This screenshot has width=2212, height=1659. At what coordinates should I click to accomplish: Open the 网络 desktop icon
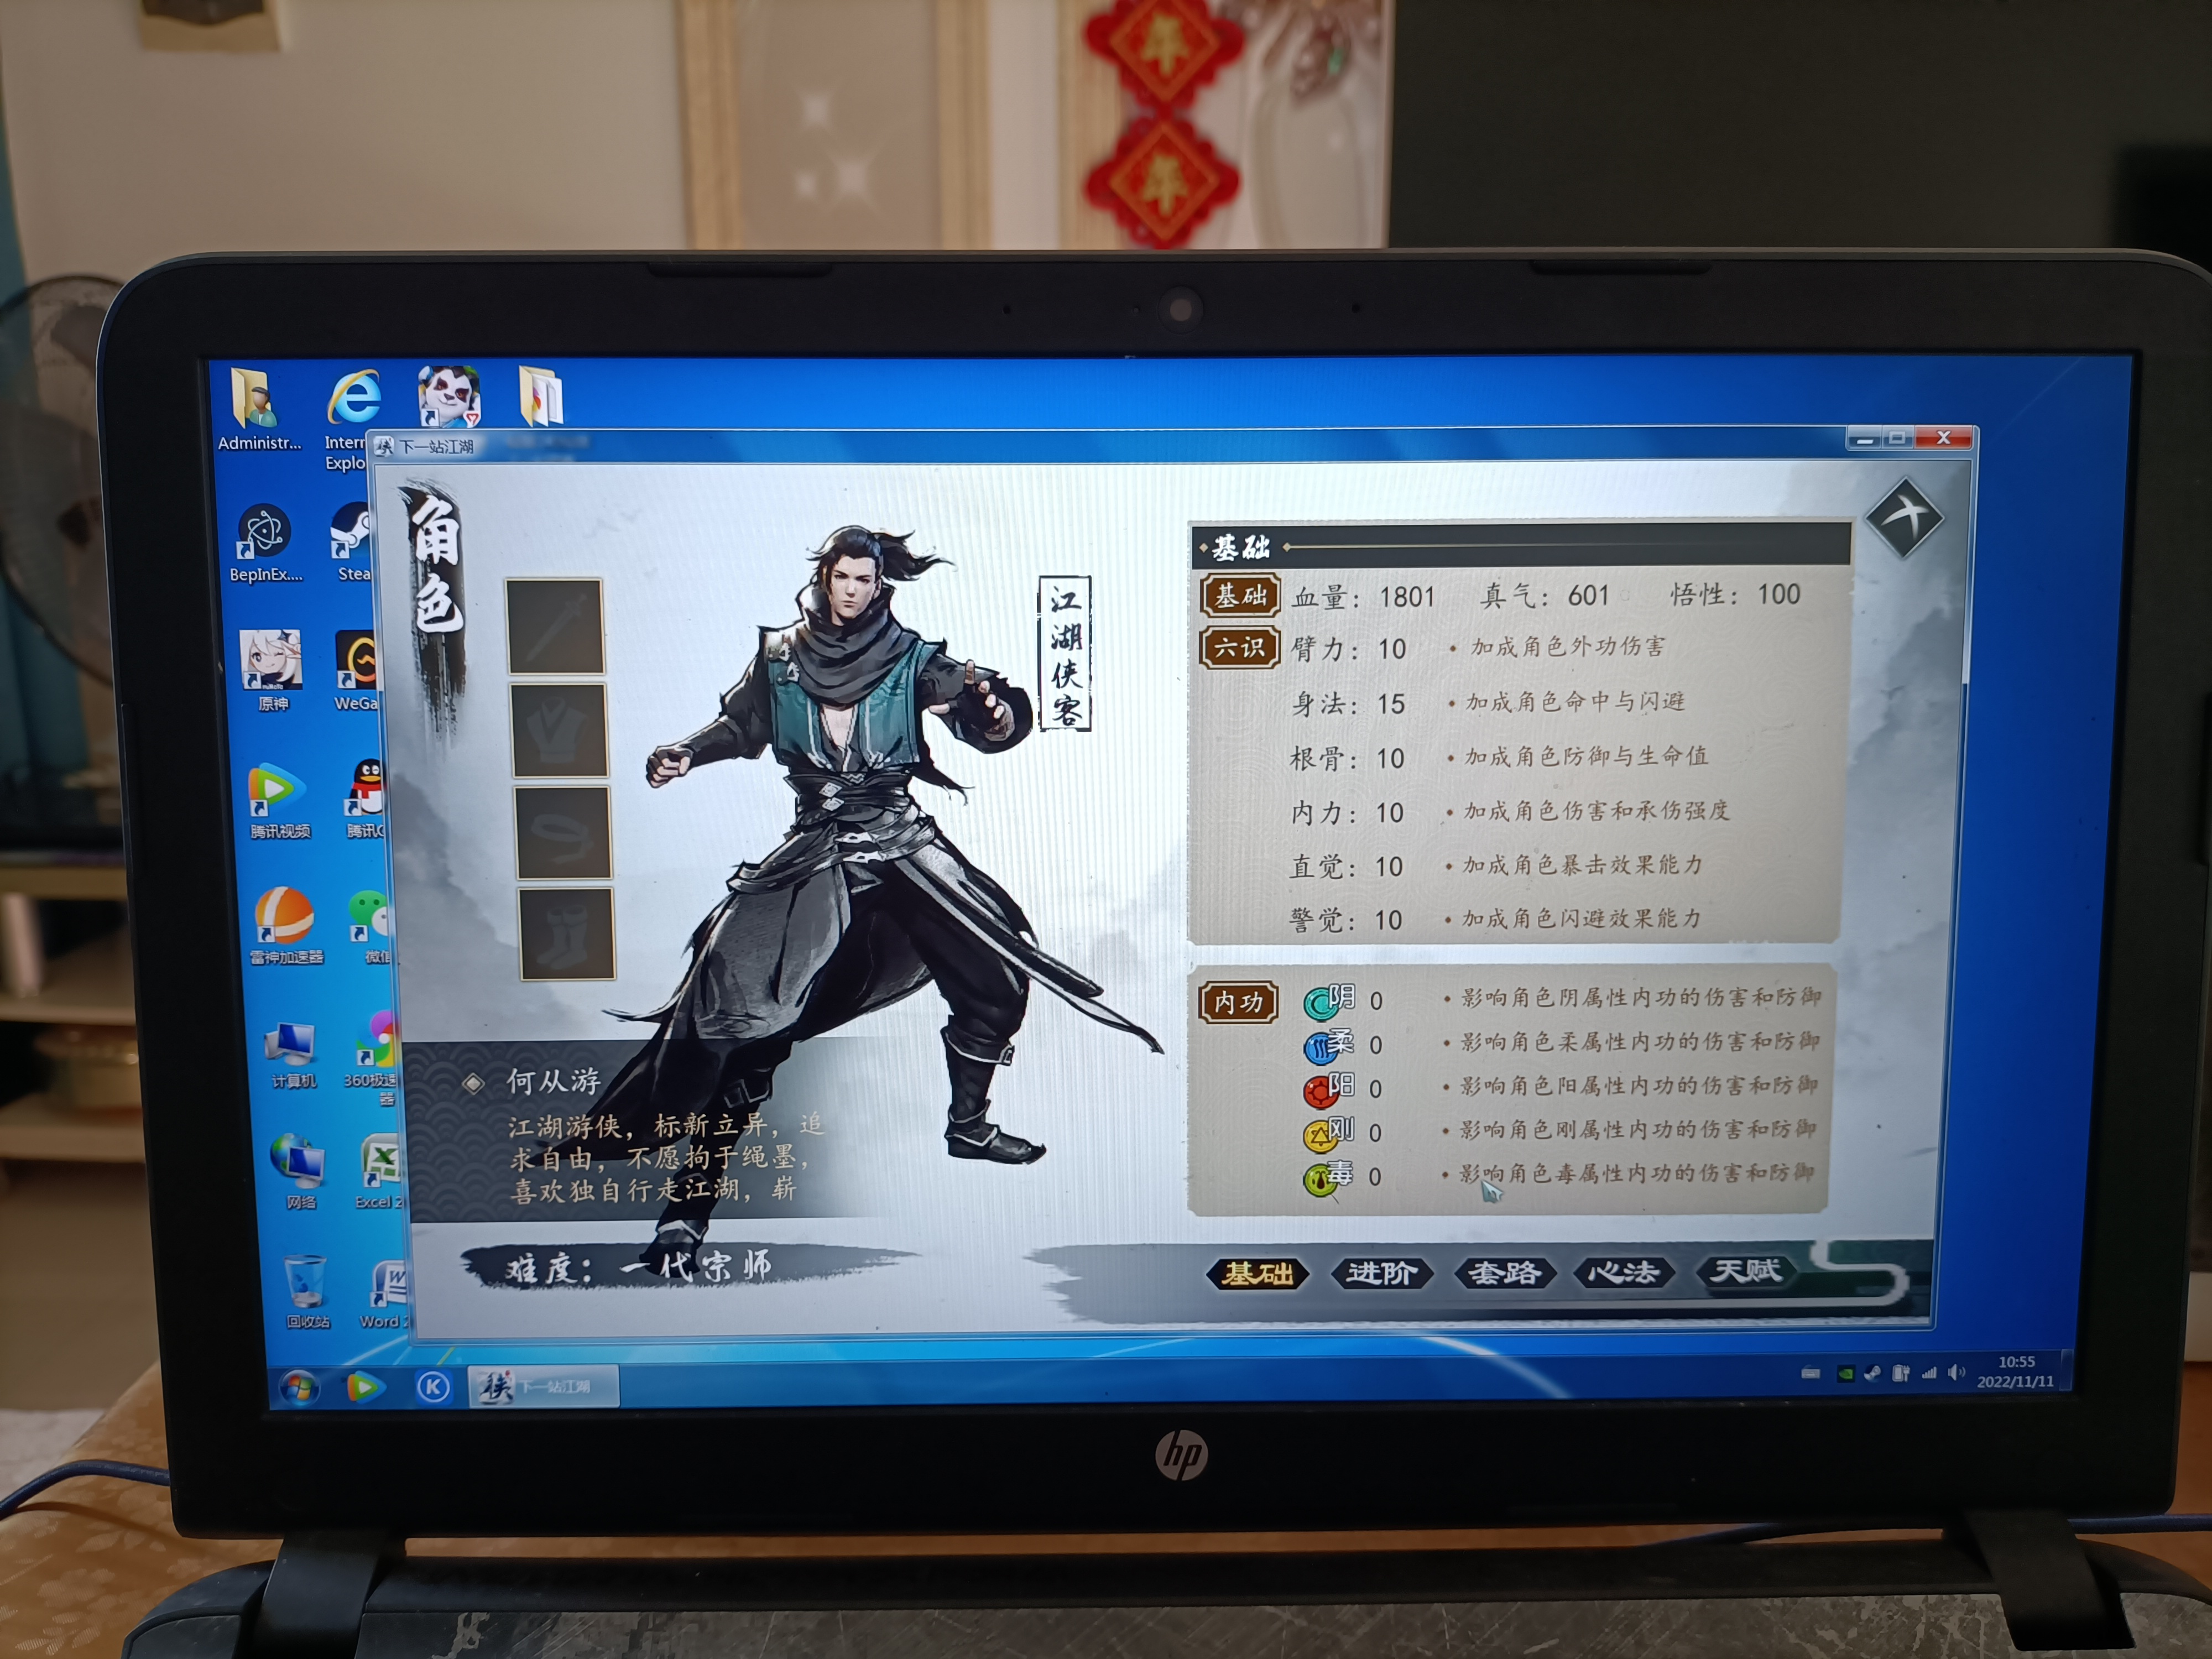pyautogui.click(x=299, y=1171)
